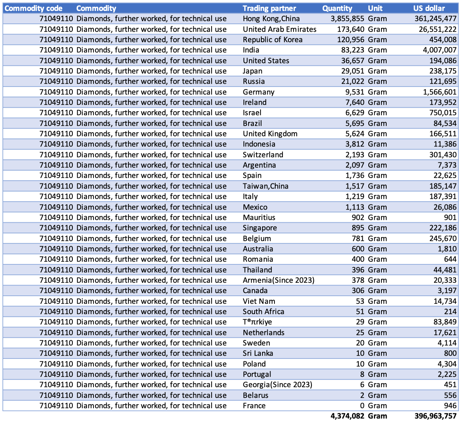Click the United Arab Emirates cell
The image size is (463, 424).
pyautogui.click(x=279, y=29)
